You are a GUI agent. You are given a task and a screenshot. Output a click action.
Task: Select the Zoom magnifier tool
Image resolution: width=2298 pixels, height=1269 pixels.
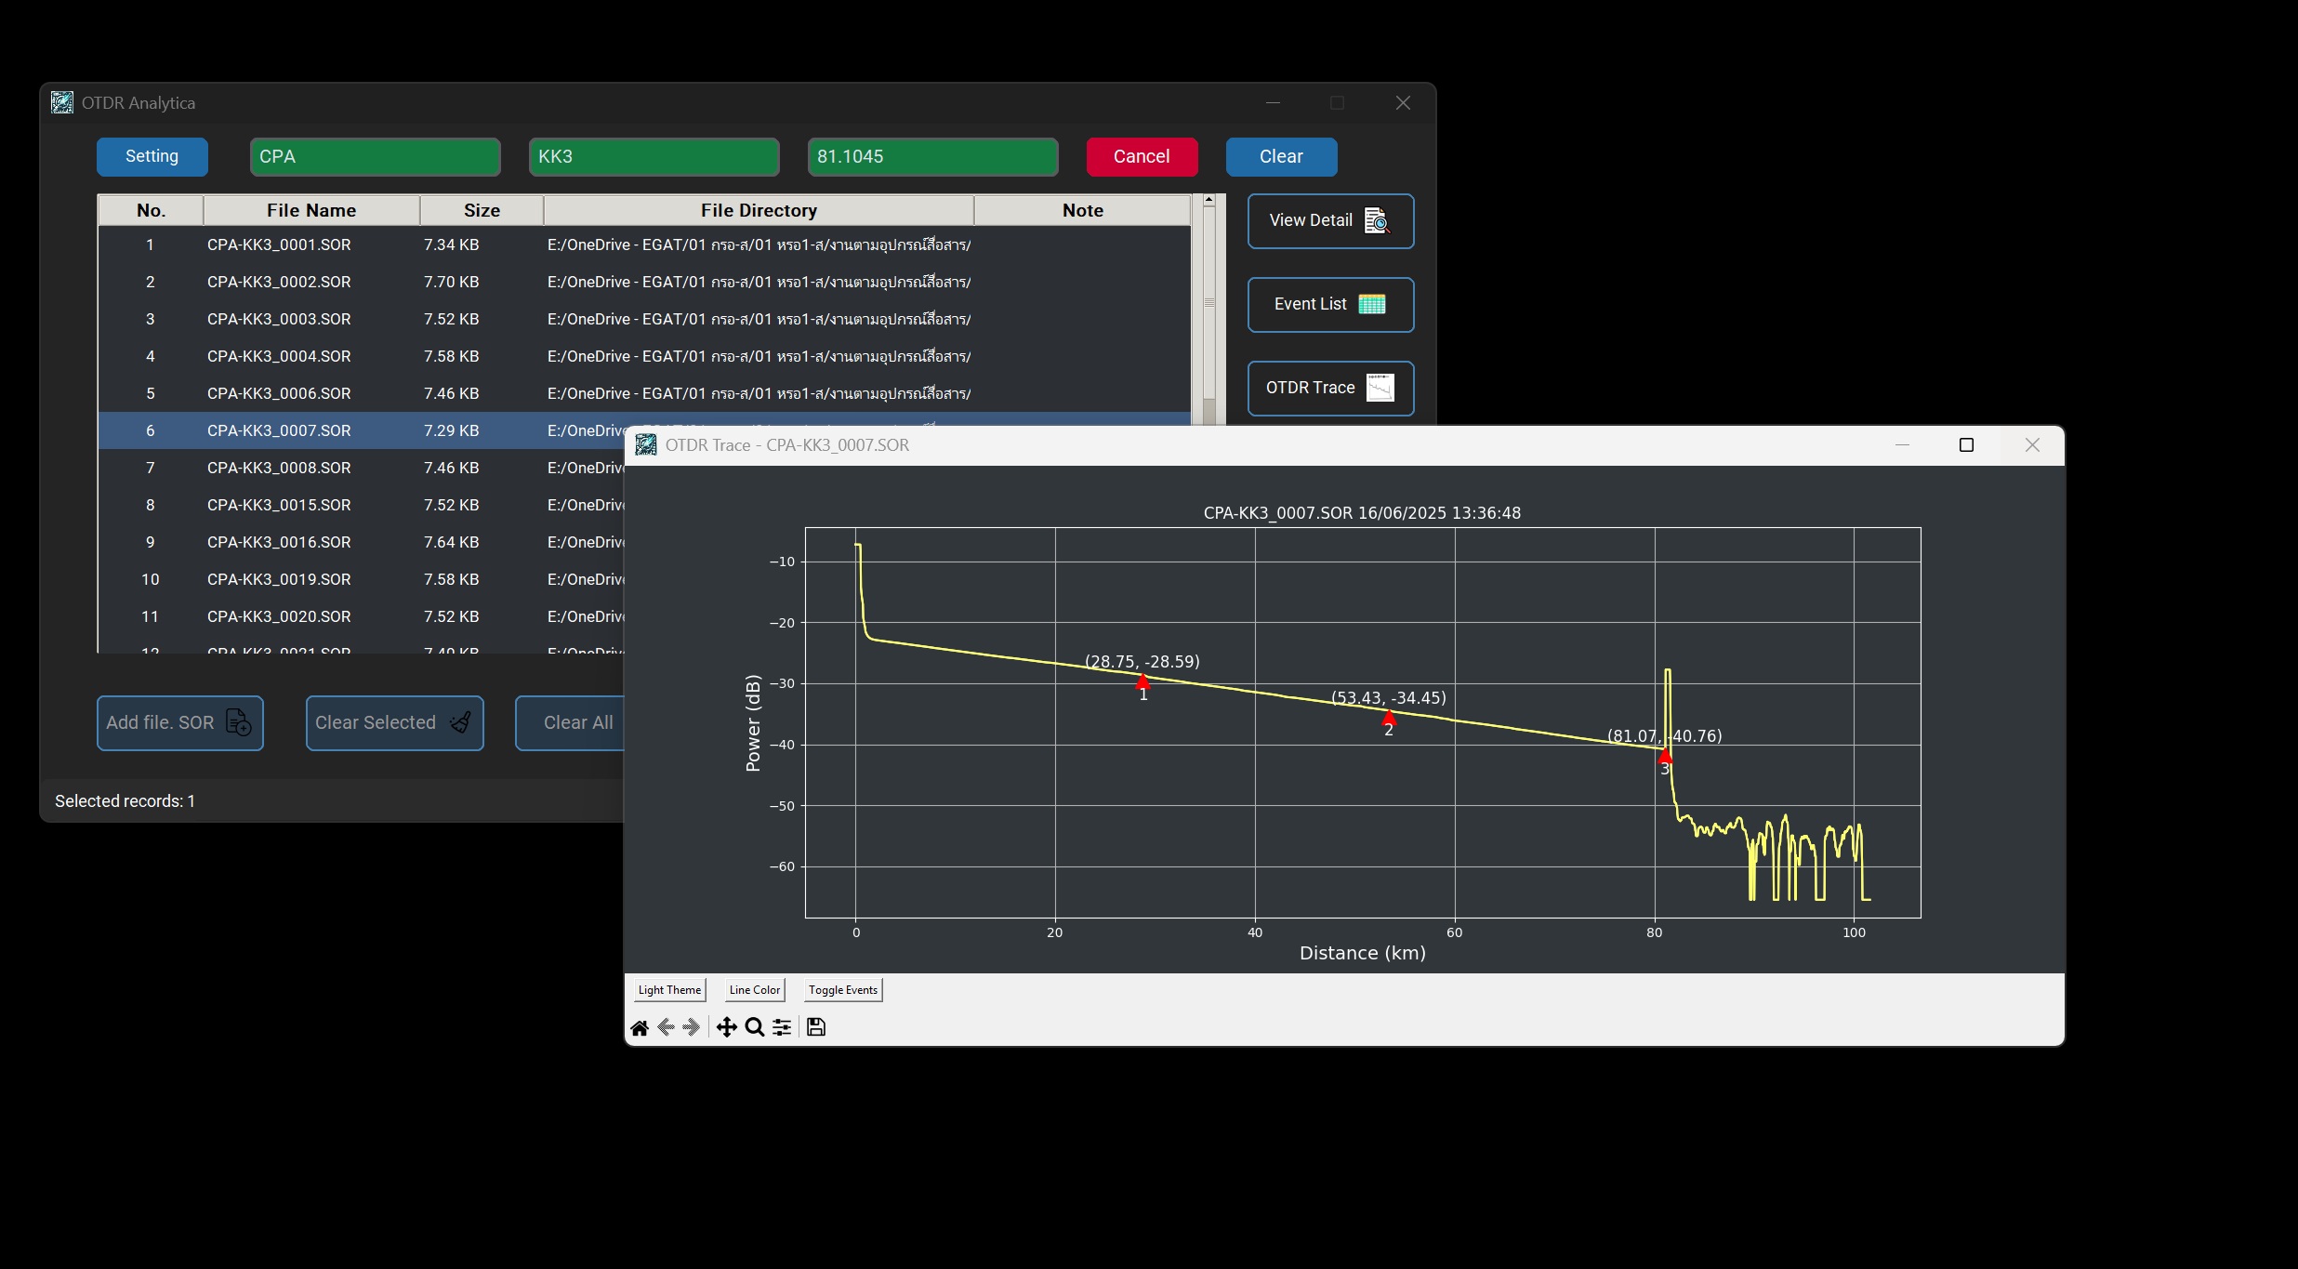tap(754, 1027)
